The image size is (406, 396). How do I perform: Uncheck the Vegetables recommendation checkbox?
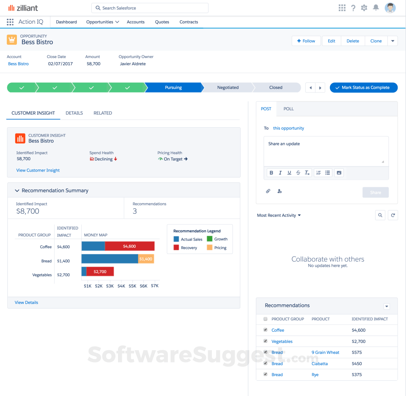click(x=265, y=341)
